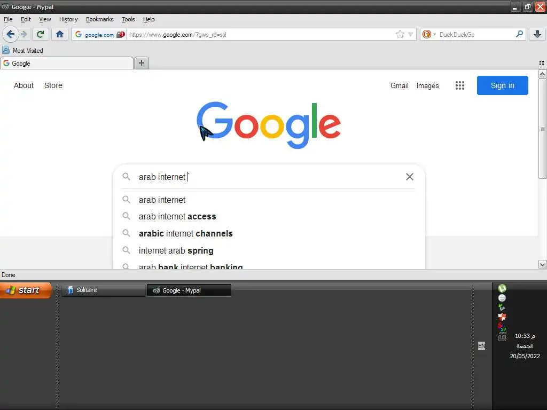Open the Gmail link
Image resolution: width=547 pixels, height=410 pixels.
(400, 85)
